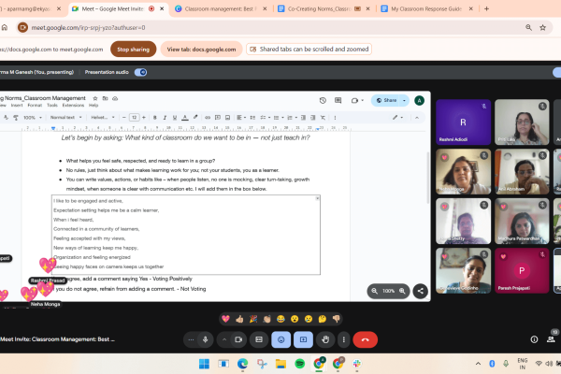This screenshot has width=561, height=374.
Task: Open the Normal text style dropdown
Action: tap(65, 117)
